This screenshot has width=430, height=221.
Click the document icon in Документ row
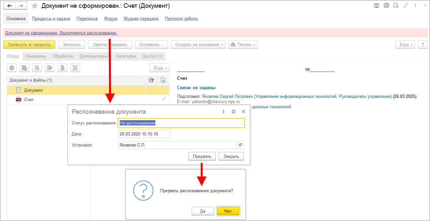[19, 90]
